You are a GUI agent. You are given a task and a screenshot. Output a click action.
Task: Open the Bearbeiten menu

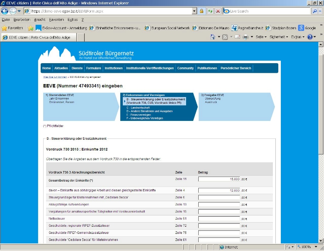[x=22, y=19]
